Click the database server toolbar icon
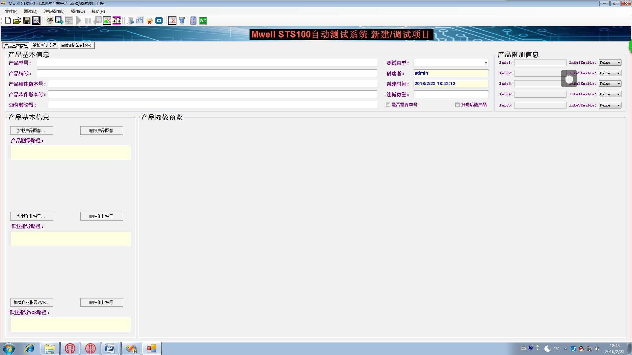 (130, 21)
